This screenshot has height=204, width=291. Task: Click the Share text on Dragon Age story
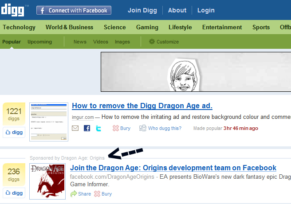click(x=84, y=194)
